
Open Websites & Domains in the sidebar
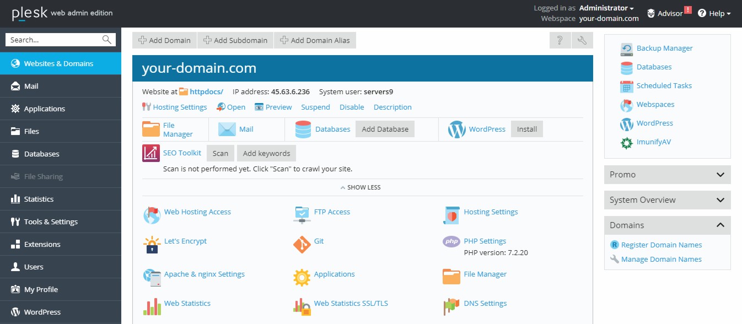point(61,63)
